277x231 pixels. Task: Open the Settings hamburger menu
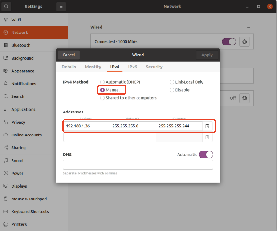tap(61, 7)
